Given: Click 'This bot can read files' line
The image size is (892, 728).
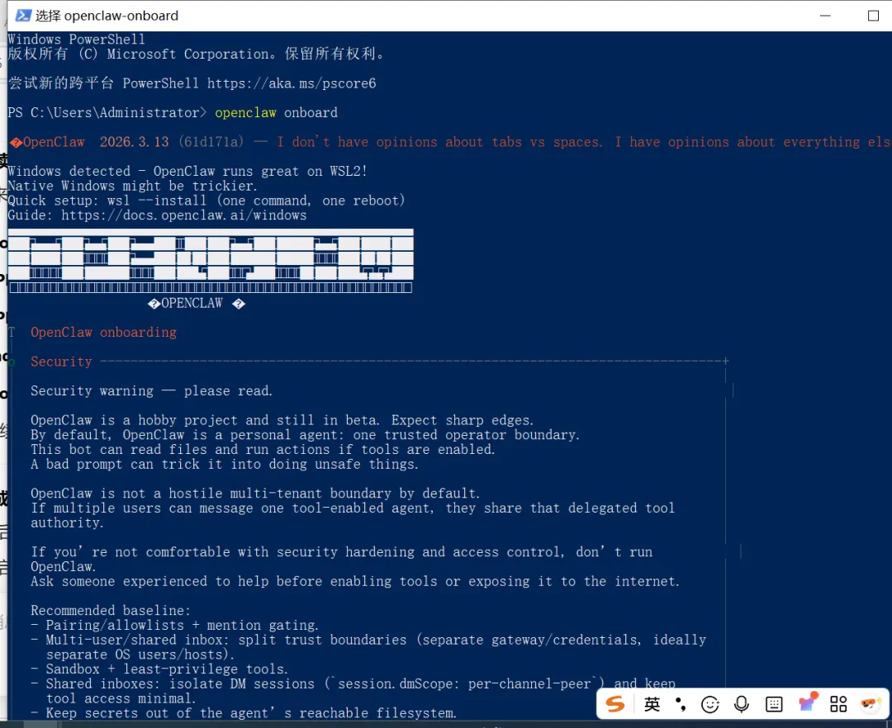Looking at the screenshot, I should click(263, 450).
